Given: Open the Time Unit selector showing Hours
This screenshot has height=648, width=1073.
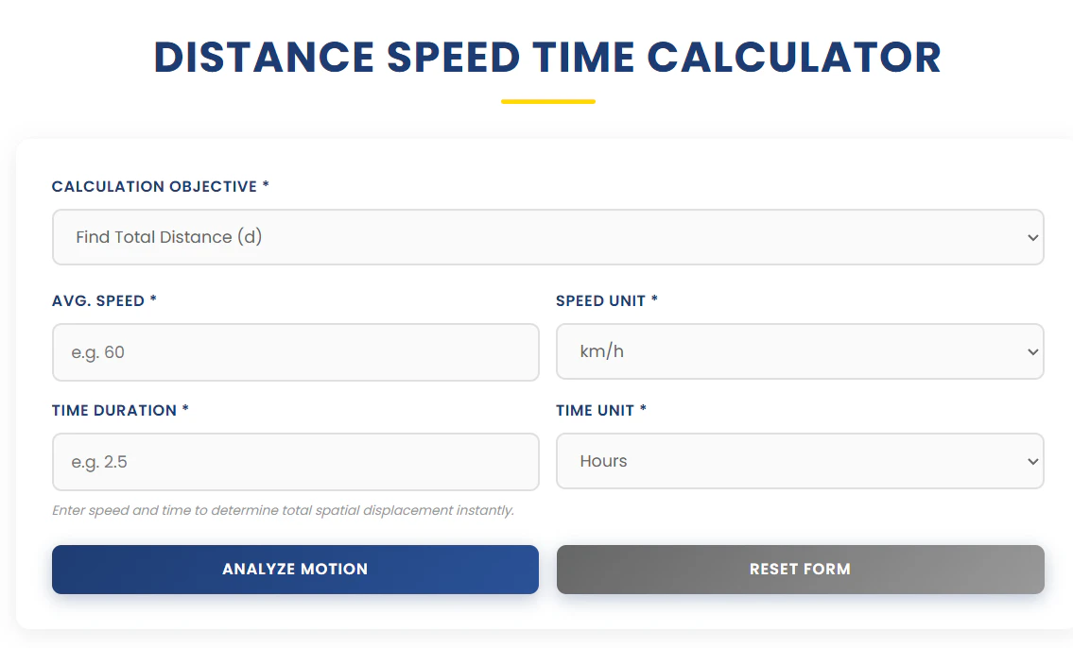Looking at the screenshot, I should 800,461.
